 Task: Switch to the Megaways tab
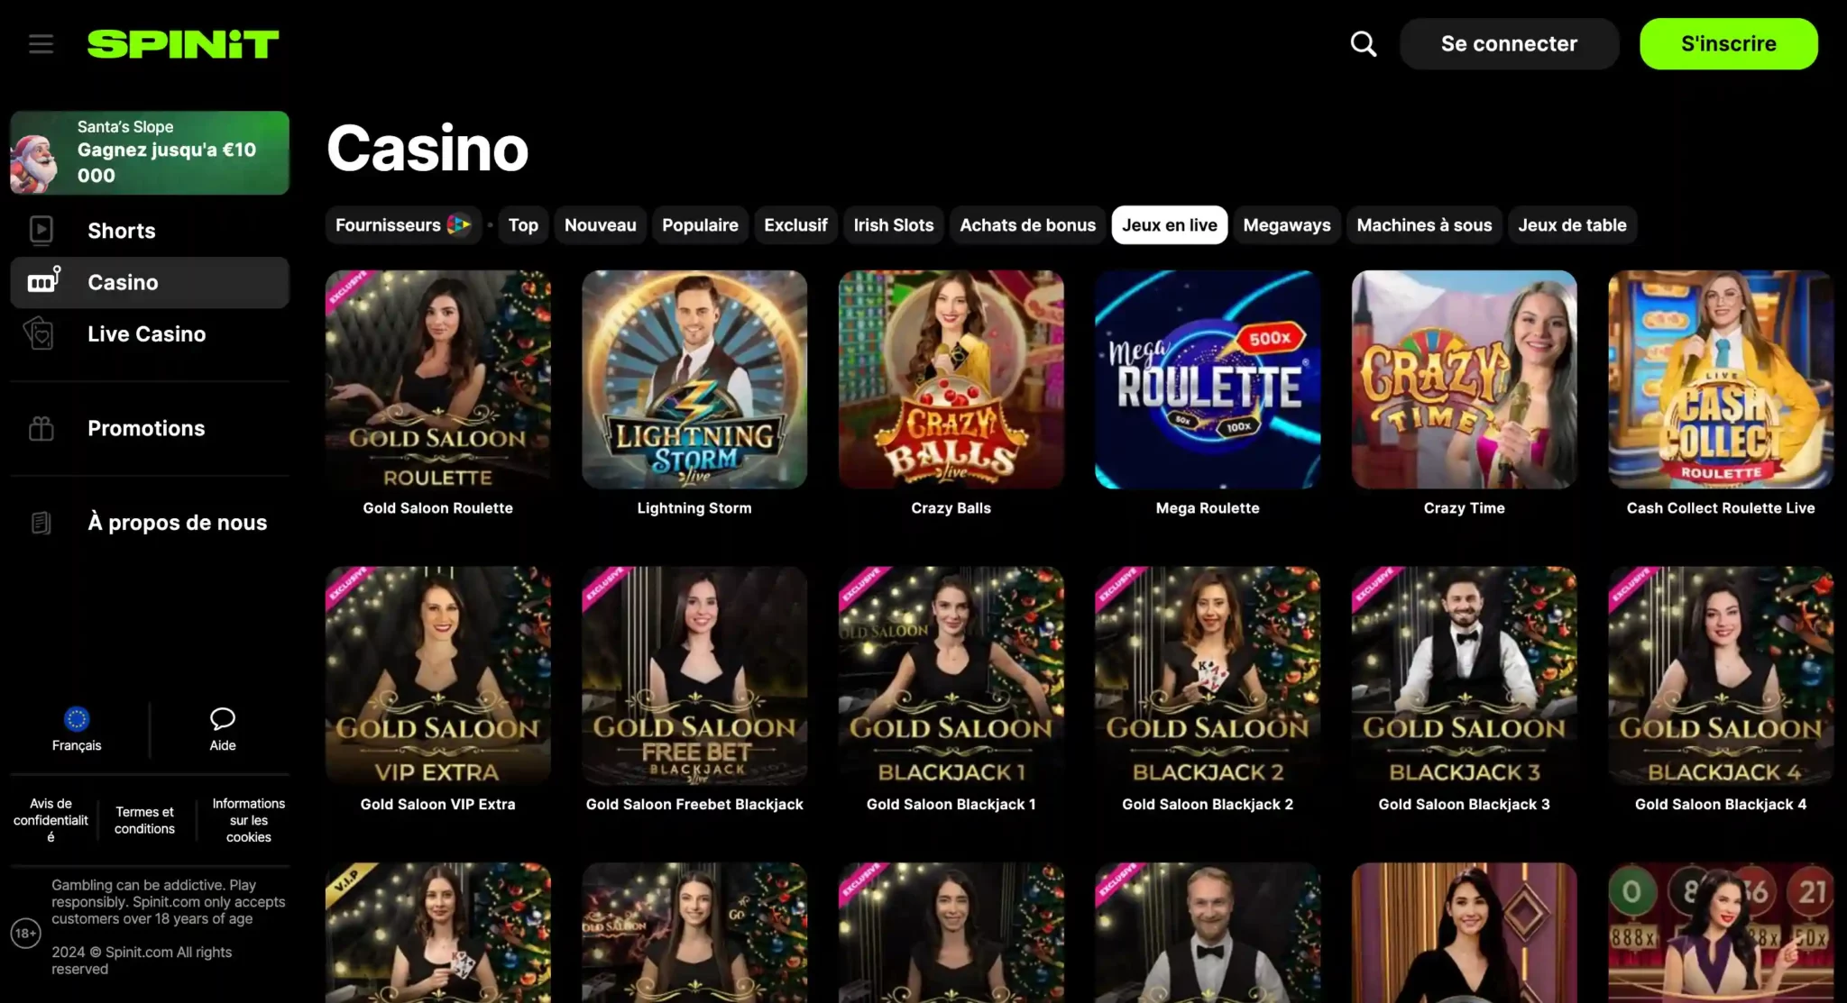click(1286, 225)
